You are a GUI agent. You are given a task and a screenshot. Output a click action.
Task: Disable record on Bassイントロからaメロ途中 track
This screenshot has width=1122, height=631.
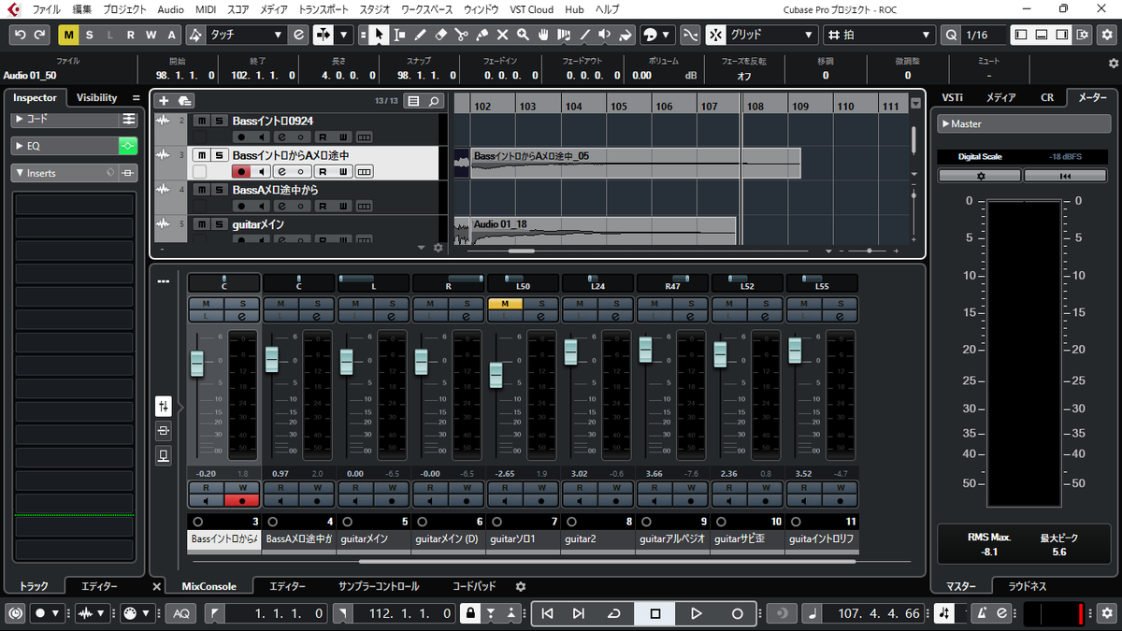[x=242, y=172]
